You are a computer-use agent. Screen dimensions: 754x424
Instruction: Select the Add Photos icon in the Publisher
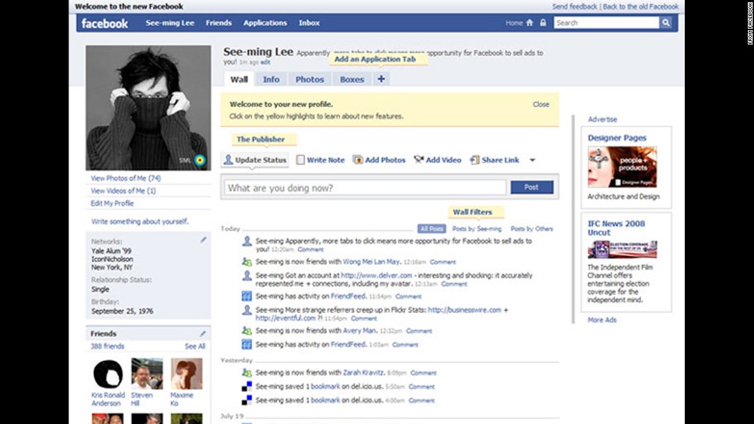point(358,160)
